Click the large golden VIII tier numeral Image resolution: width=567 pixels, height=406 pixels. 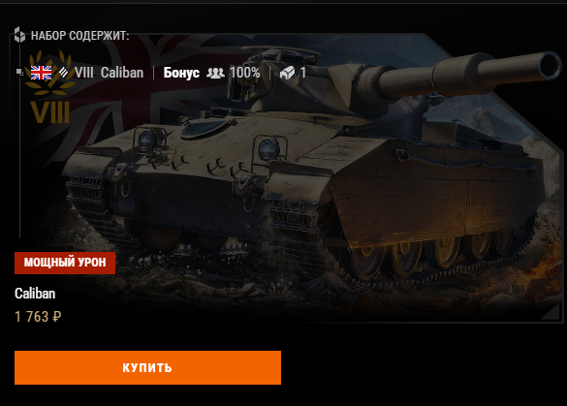click(x=50, y=112)
